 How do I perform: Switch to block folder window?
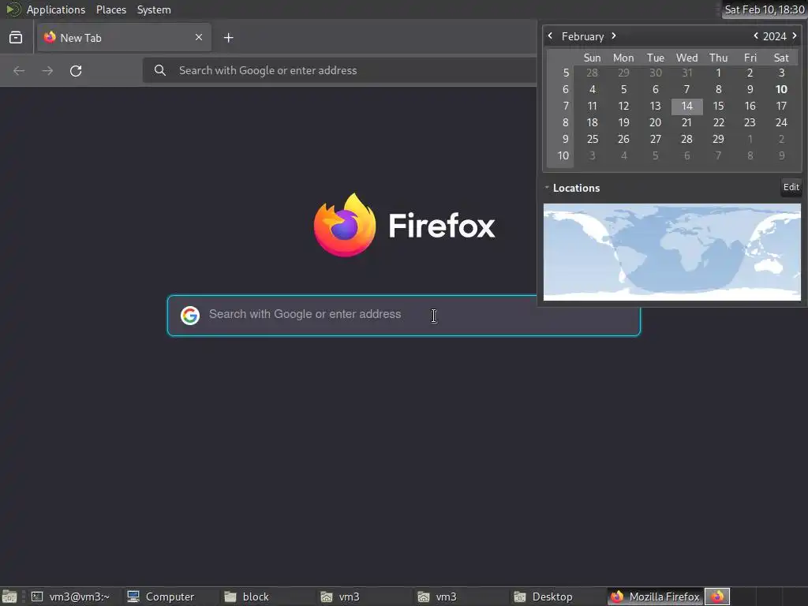pos(246,597)
